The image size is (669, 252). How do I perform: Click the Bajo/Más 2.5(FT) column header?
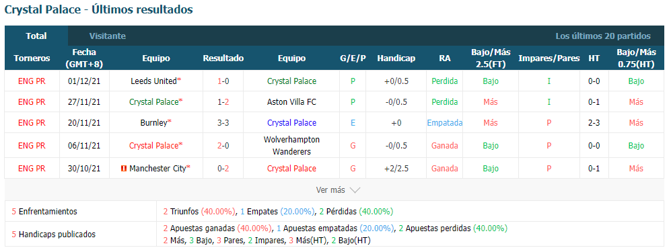[x=491, y=58]
